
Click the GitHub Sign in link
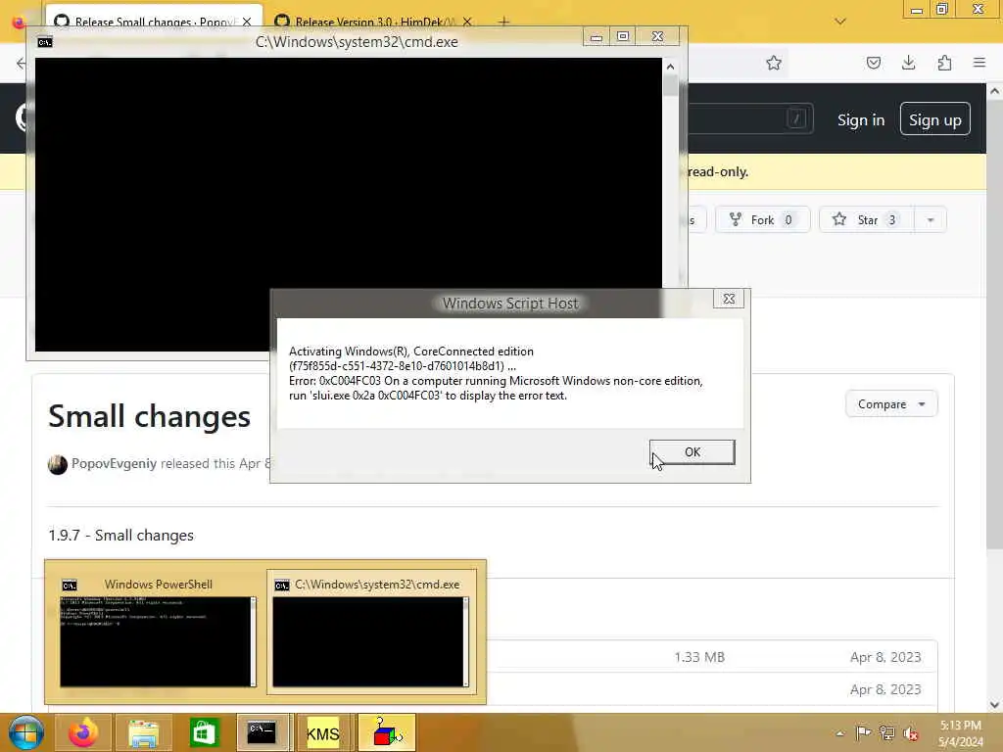(861, 119)
